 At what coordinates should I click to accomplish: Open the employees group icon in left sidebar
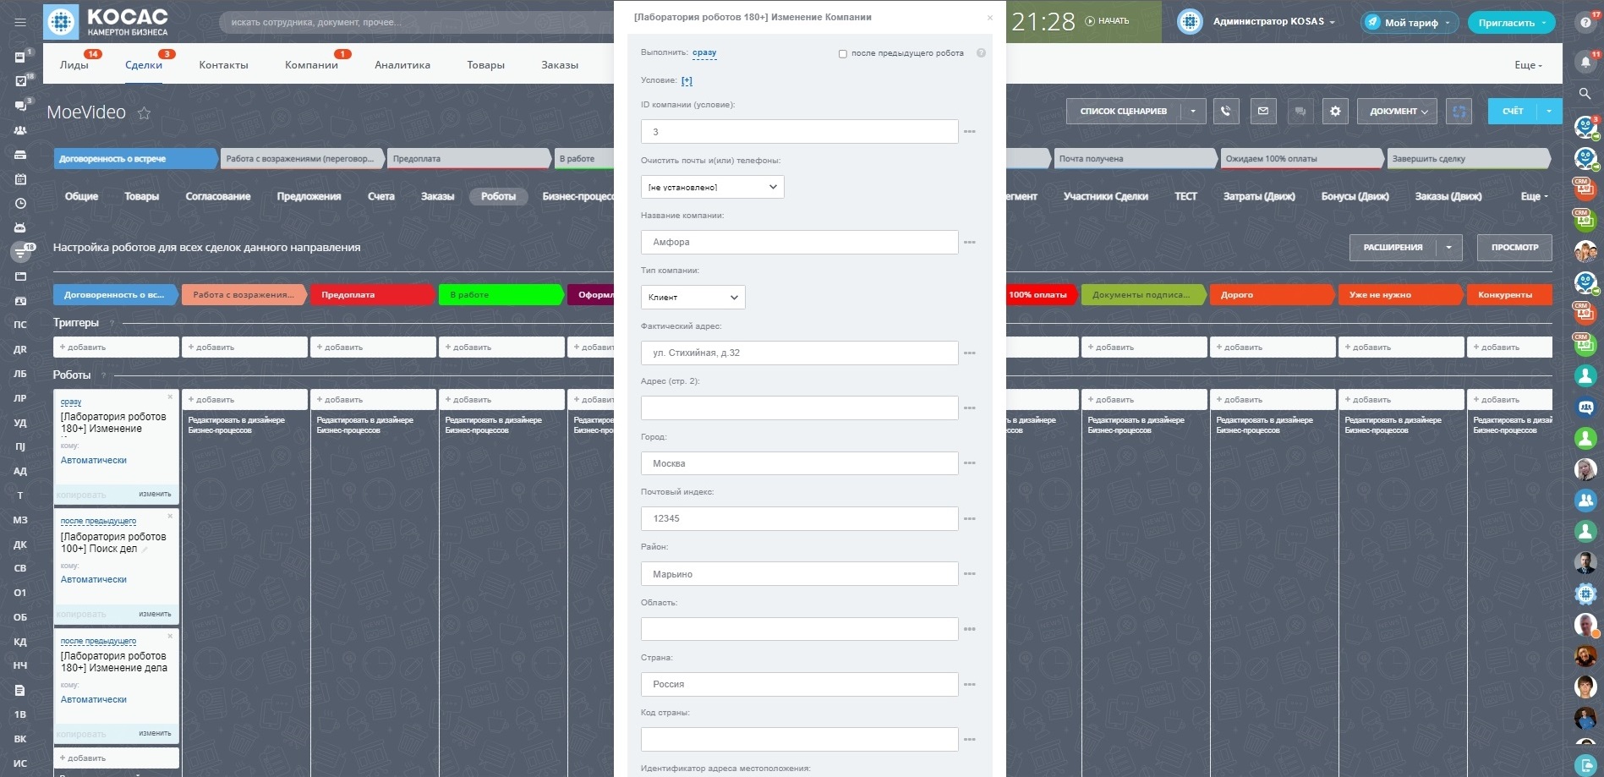click(x=20, y=130)
